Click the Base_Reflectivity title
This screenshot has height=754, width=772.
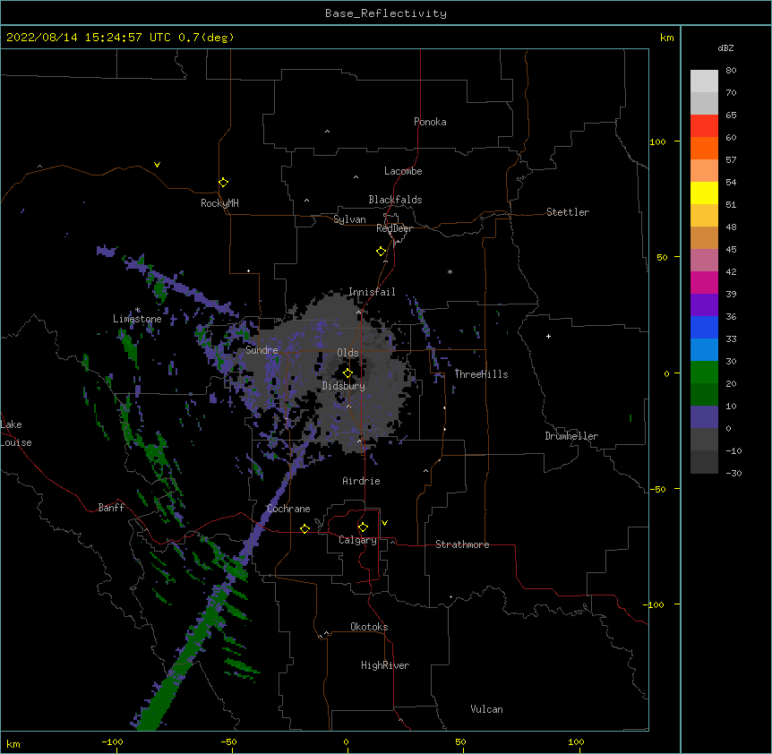pyautogui.click(x=386, y=13)
